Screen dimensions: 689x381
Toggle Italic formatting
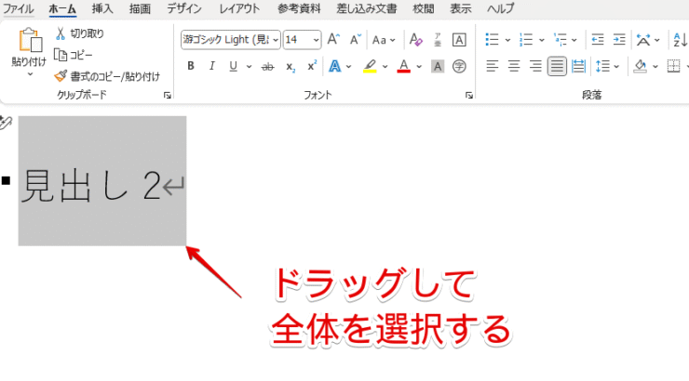(x=212, y=66)
